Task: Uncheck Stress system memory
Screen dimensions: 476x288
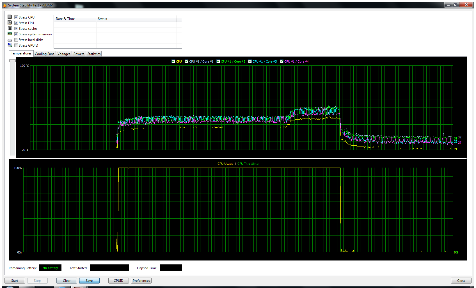Action: 16,34
